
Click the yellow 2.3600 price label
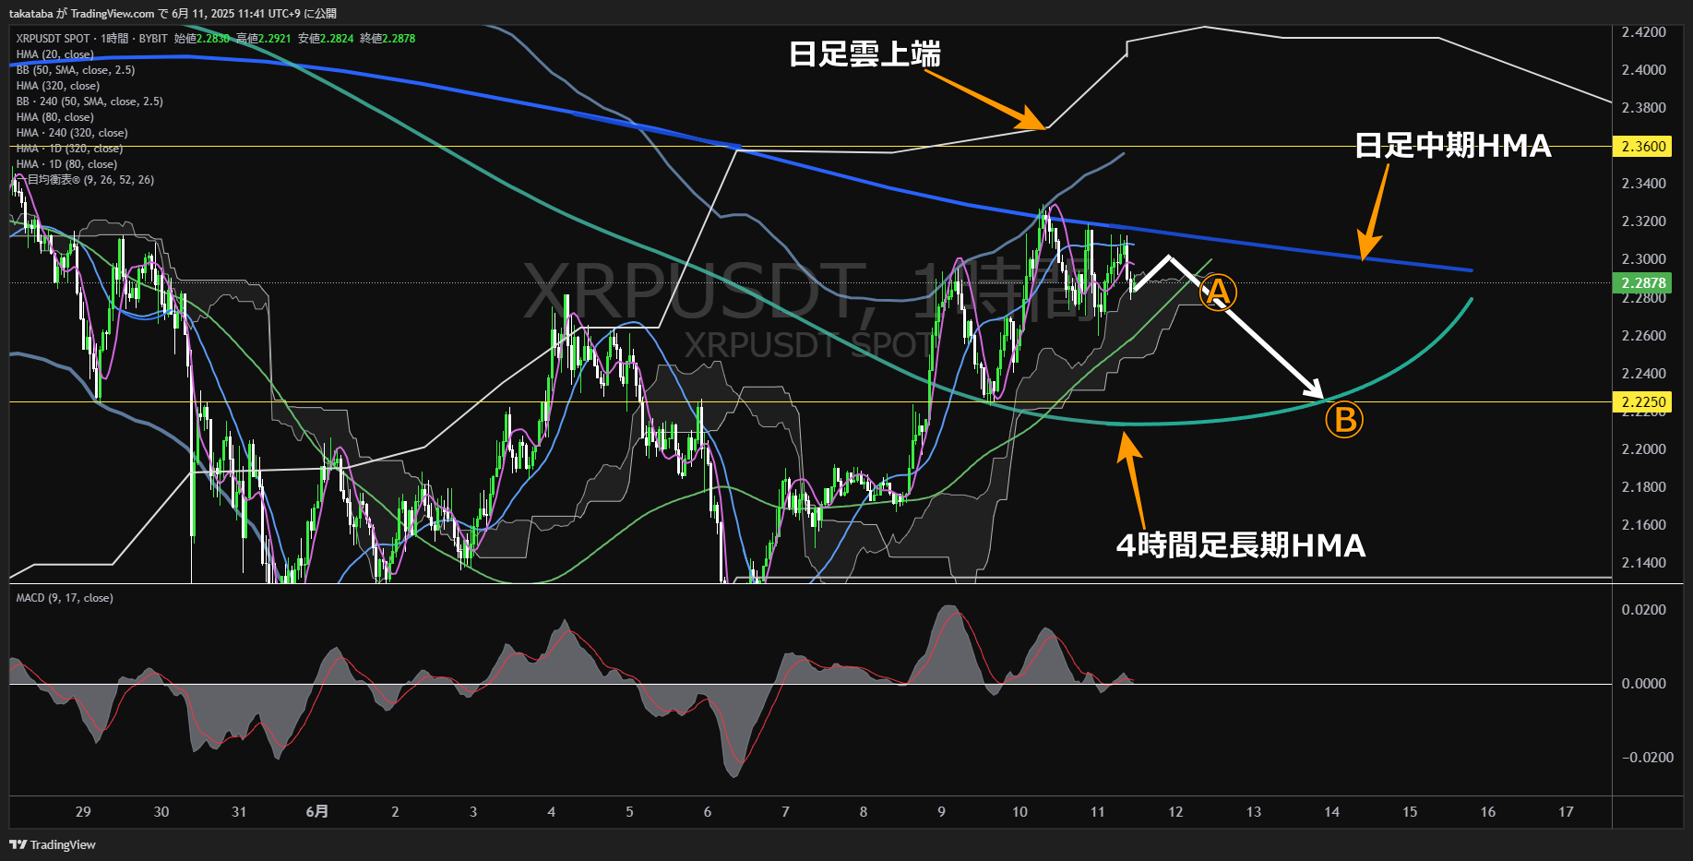coord(1643,146)
